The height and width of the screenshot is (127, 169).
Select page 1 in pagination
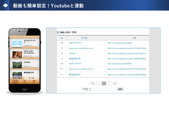click(x=104, y=84)
